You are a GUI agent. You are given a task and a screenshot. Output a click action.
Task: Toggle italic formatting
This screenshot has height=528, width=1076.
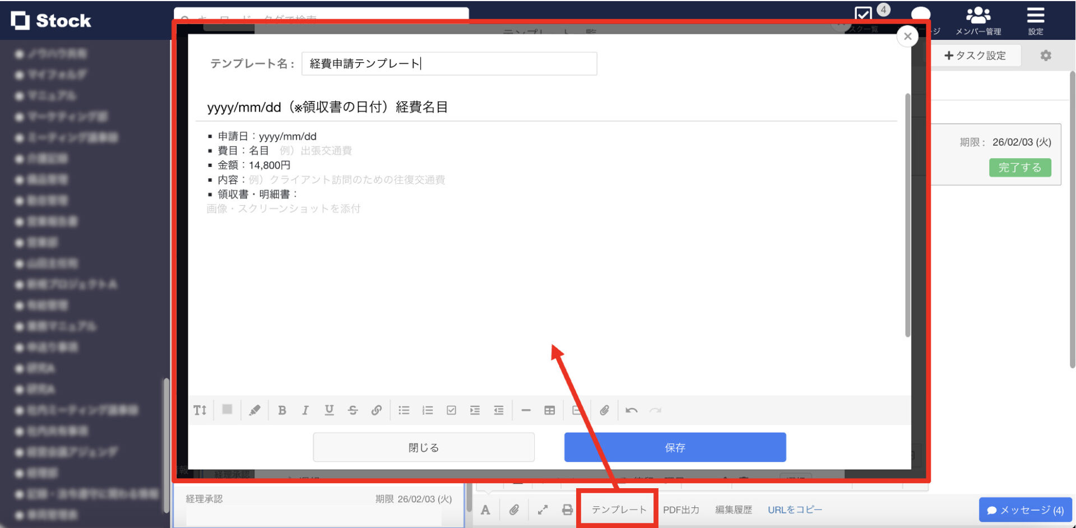click(305, 410)
